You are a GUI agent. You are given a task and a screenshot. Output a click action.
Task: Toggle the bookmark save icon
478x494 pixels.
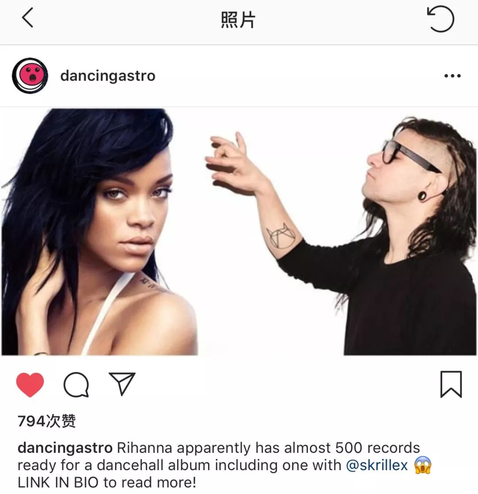tap(451, 384)
